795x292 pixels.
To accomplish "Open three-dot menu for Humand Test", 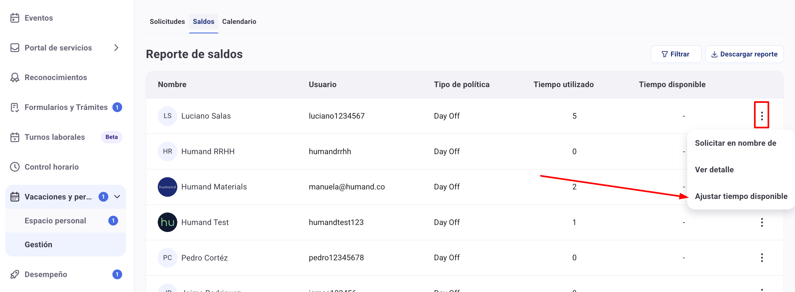I will point(761,222).
